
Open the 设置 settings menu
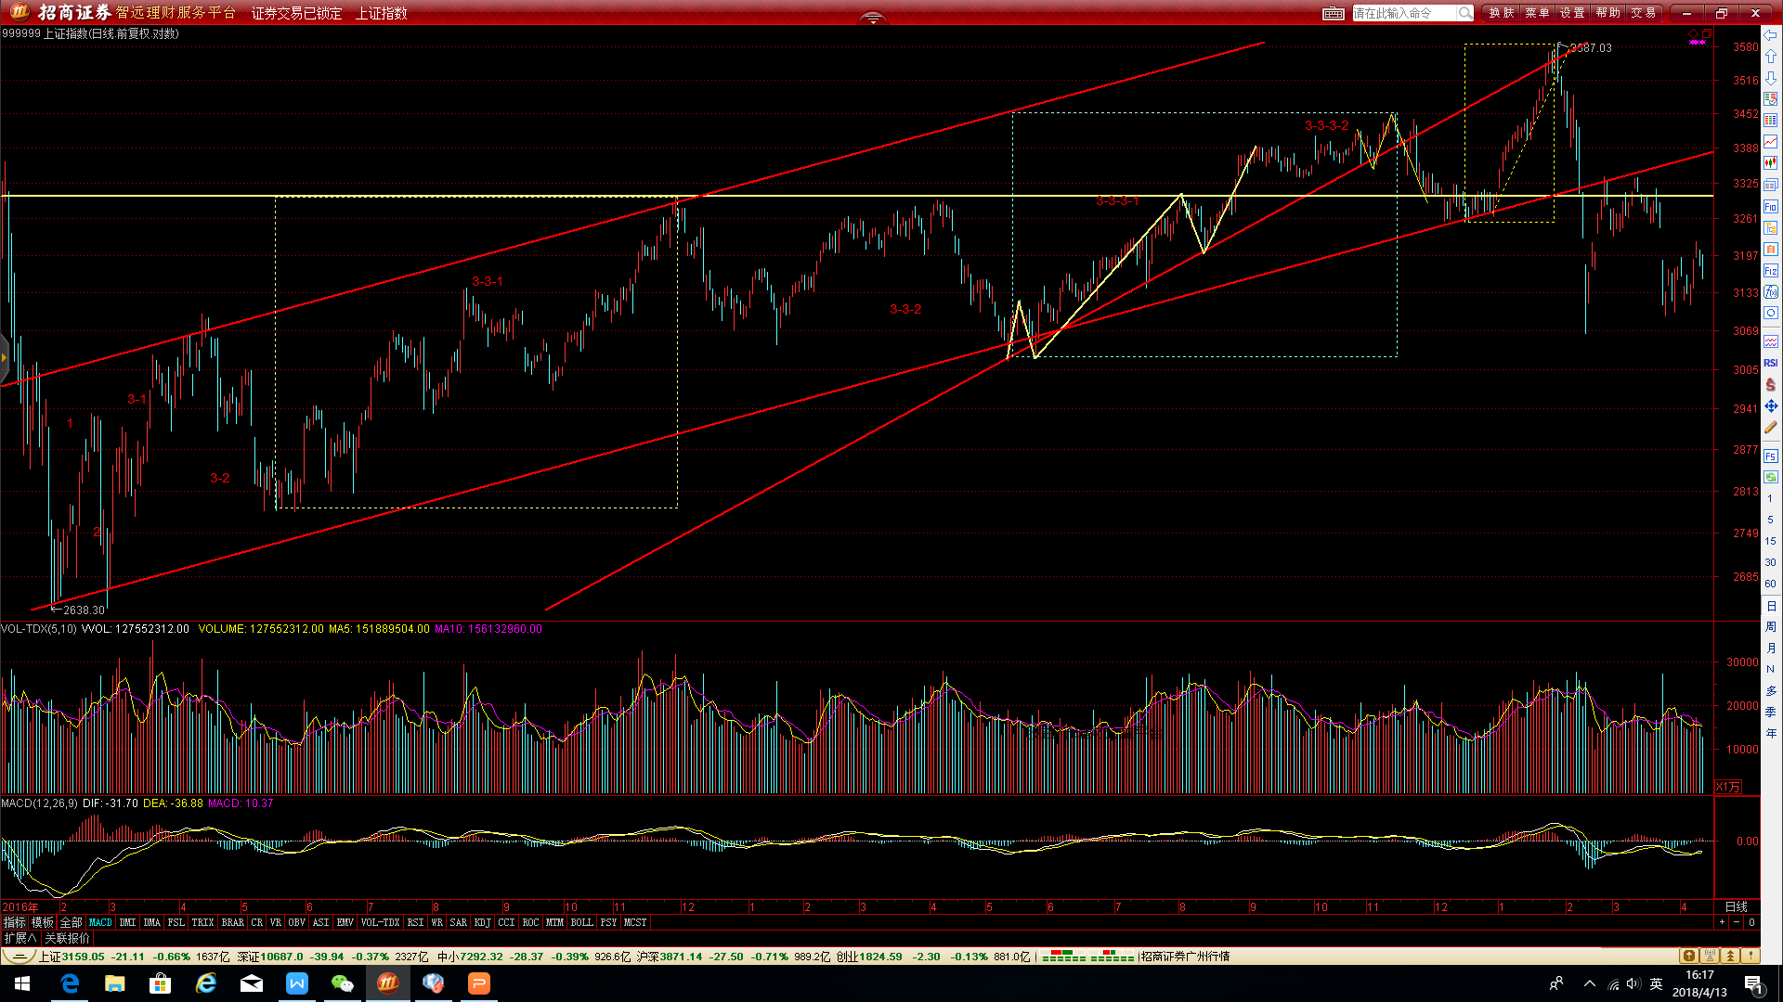tap(1572, 13)
